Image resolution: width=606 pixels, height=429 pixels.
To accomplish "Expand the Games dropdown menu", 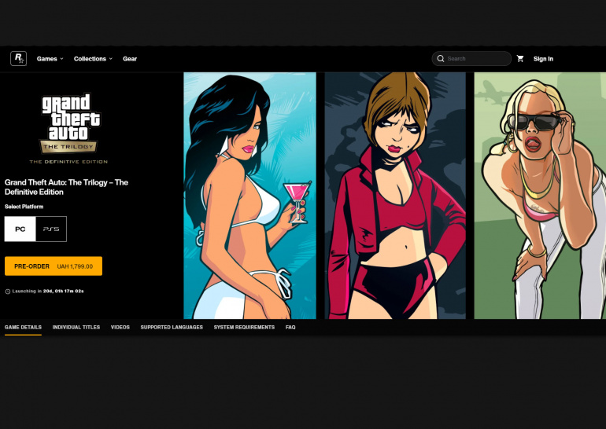I will pos(50,59).
